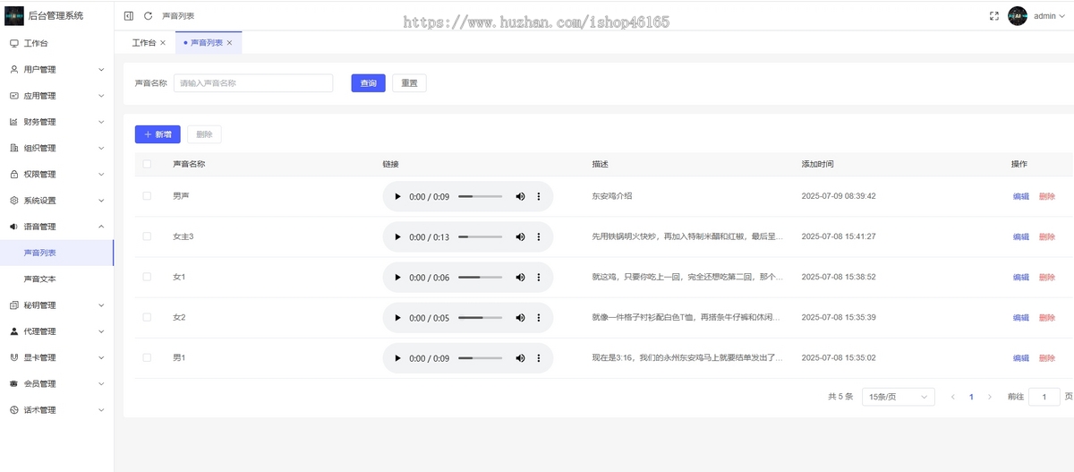Click the 重置 reset button
Viewport: 1074px width, 472px height.
(409, 83)
